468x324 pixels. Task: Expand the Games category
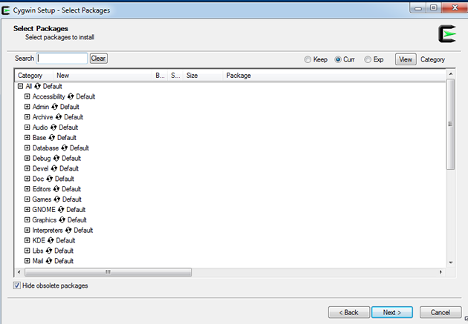pyautogui.click(x=27, y=199)
